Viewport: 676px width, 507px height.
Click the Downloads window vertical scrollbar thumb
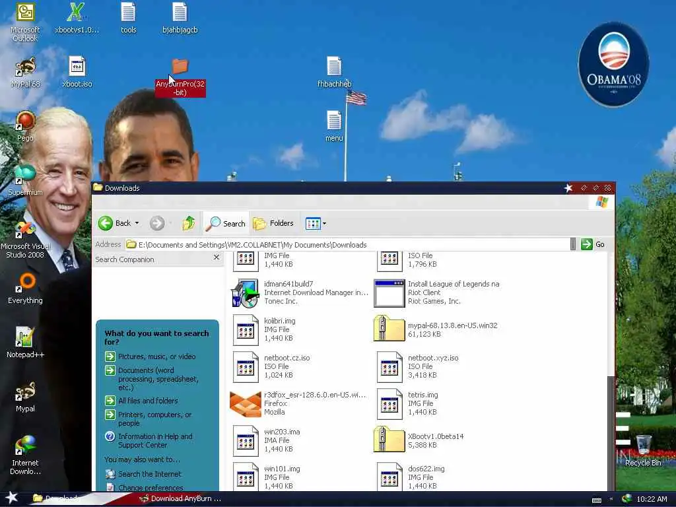[x=611, y=433]
